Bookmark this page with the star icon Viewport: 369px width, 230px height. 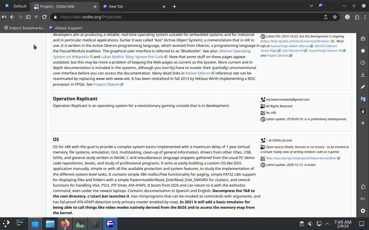pyautogui.click(x=335, y=17)
